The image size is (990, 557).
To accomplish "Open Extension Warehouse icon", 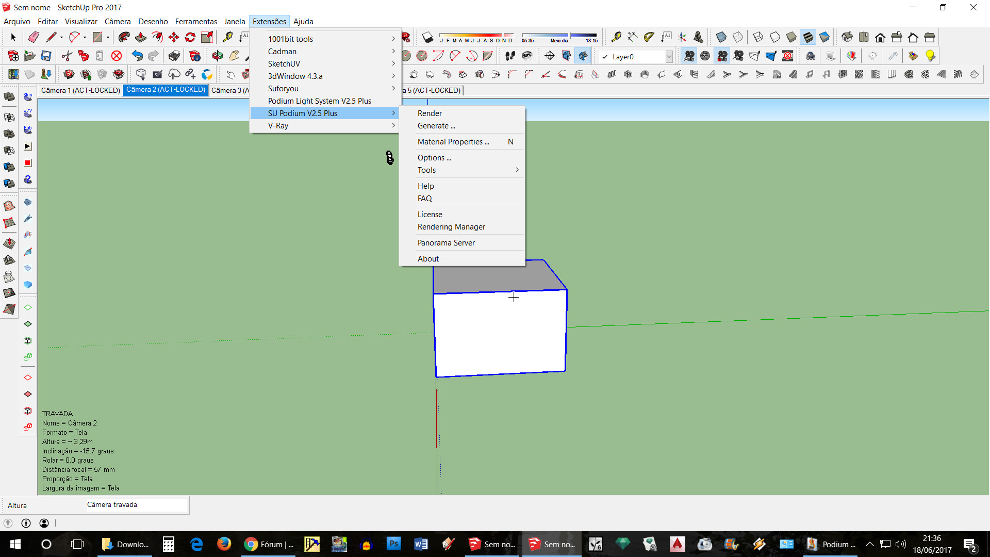I will pyautogui.click(x=119, y=74).
